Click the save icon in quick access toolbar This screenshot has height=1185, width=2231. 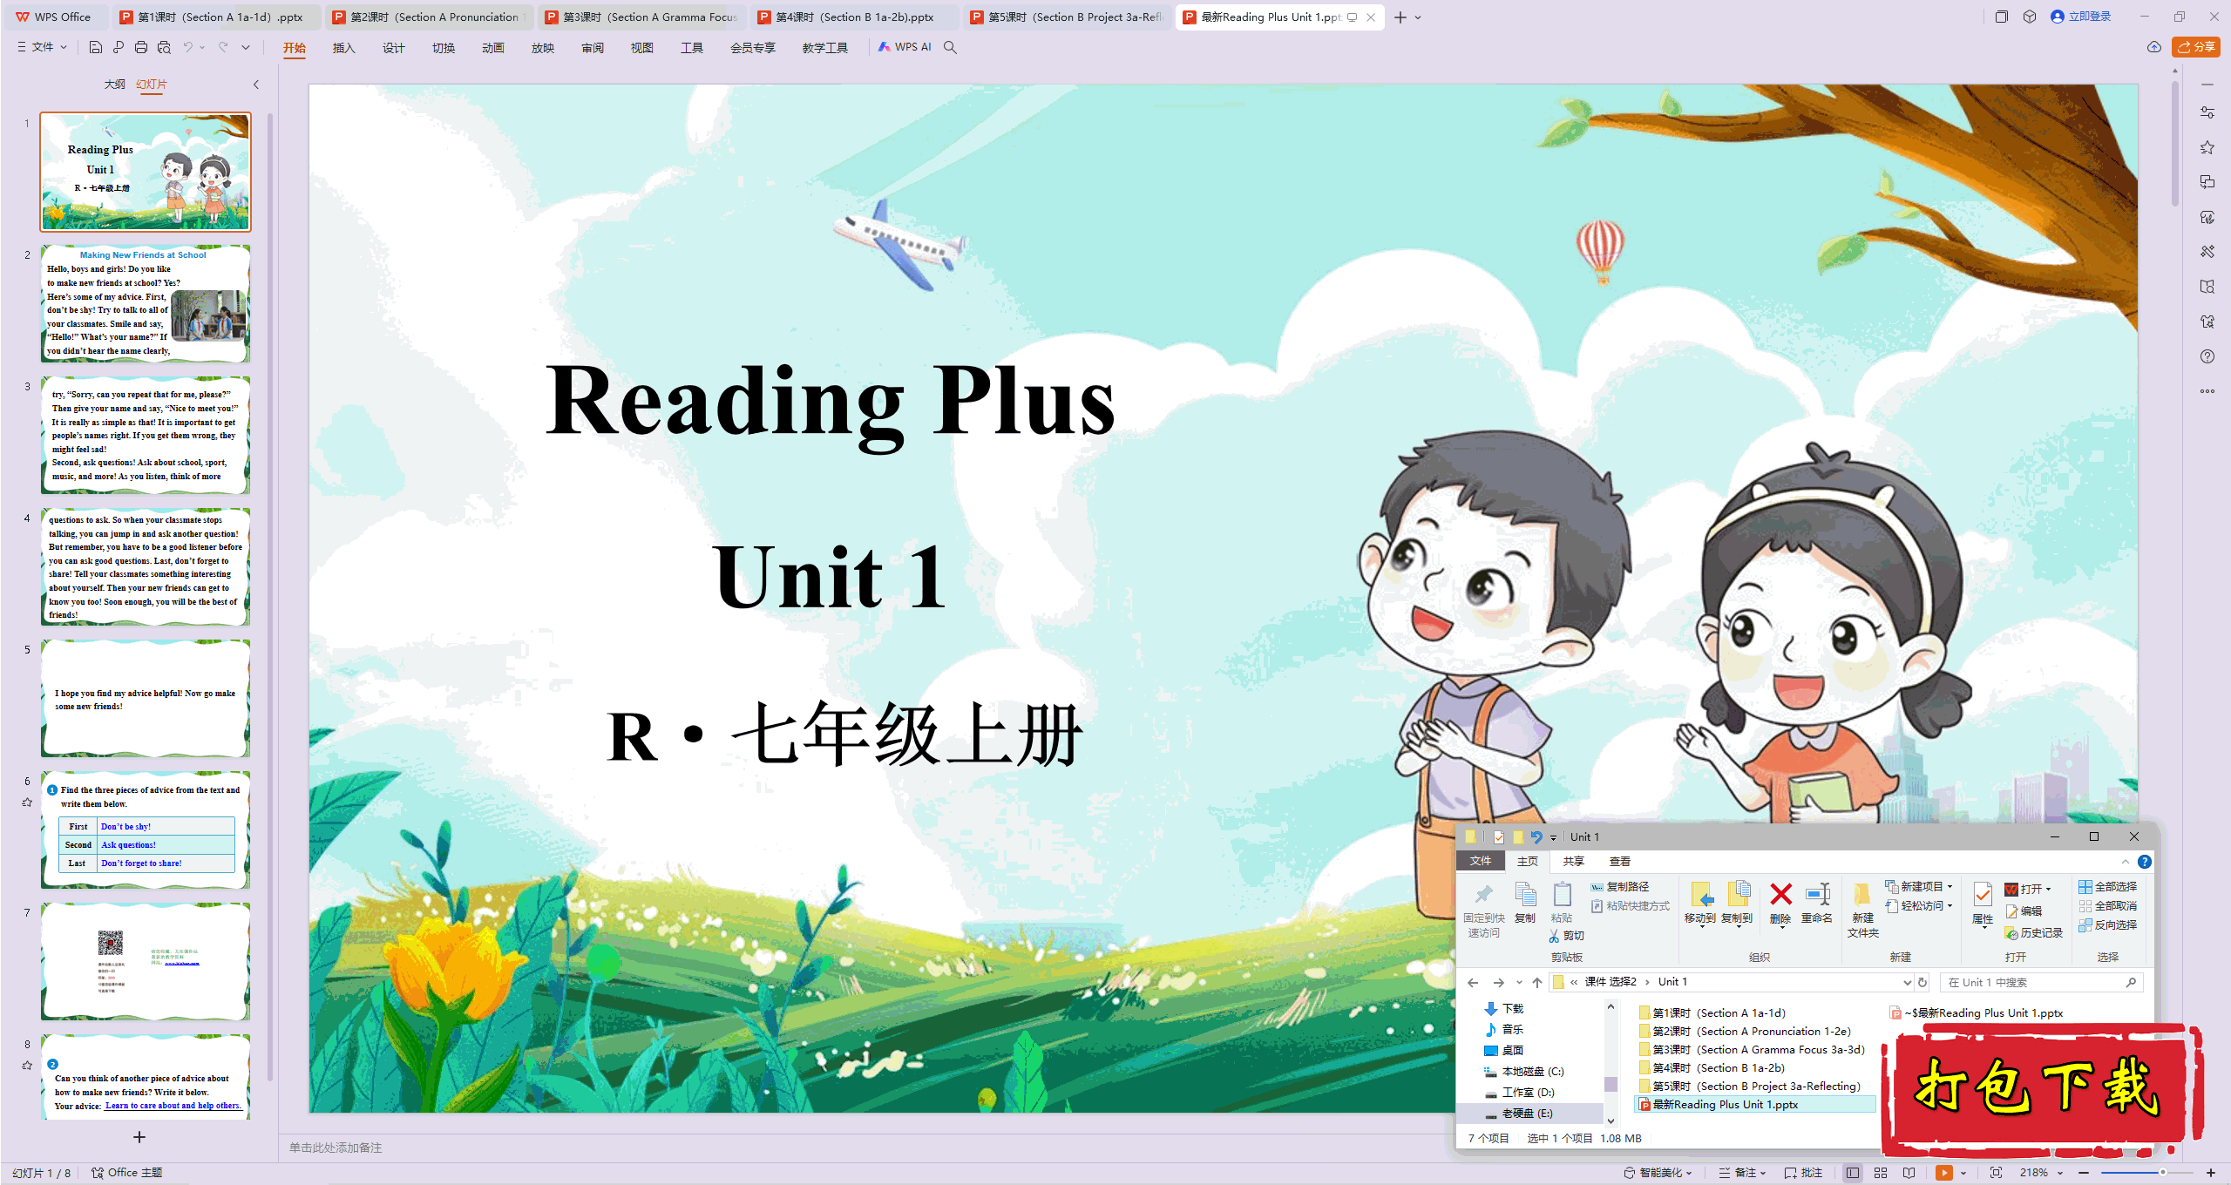[96, 47]
